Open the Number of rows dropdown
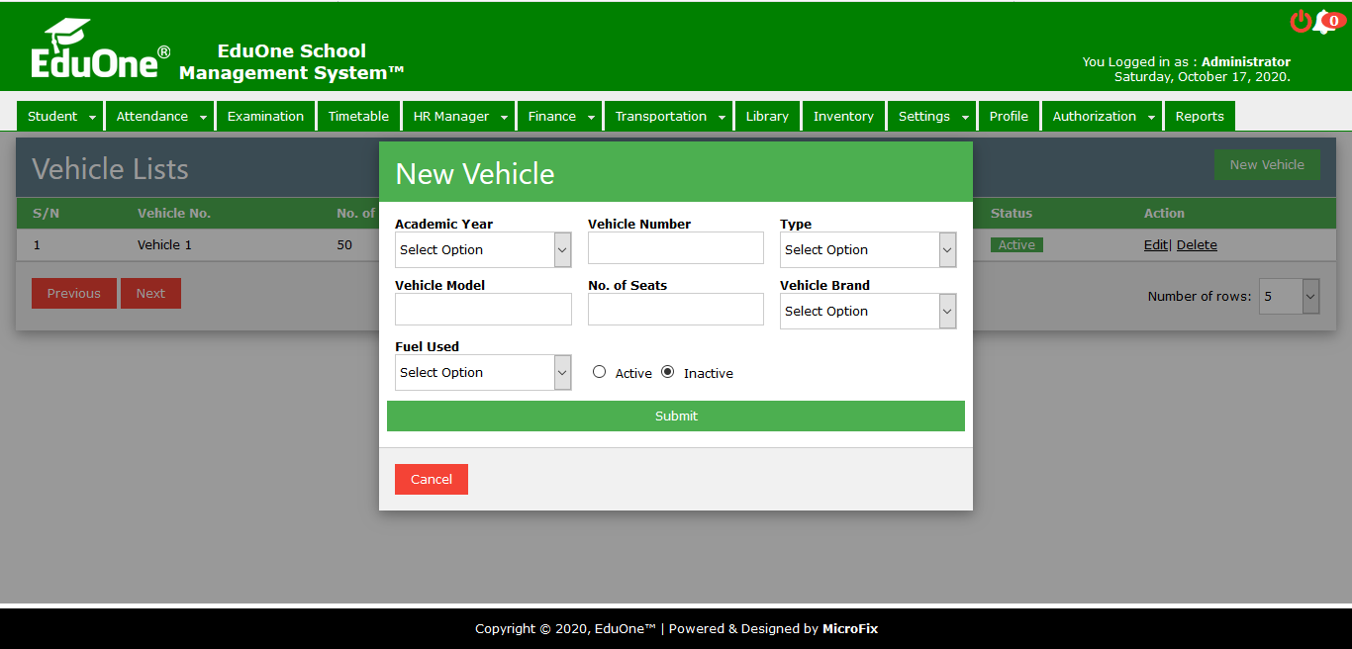Image resolution: width=1352 pixels, height=649 pixels. (x=1289, y=296)
